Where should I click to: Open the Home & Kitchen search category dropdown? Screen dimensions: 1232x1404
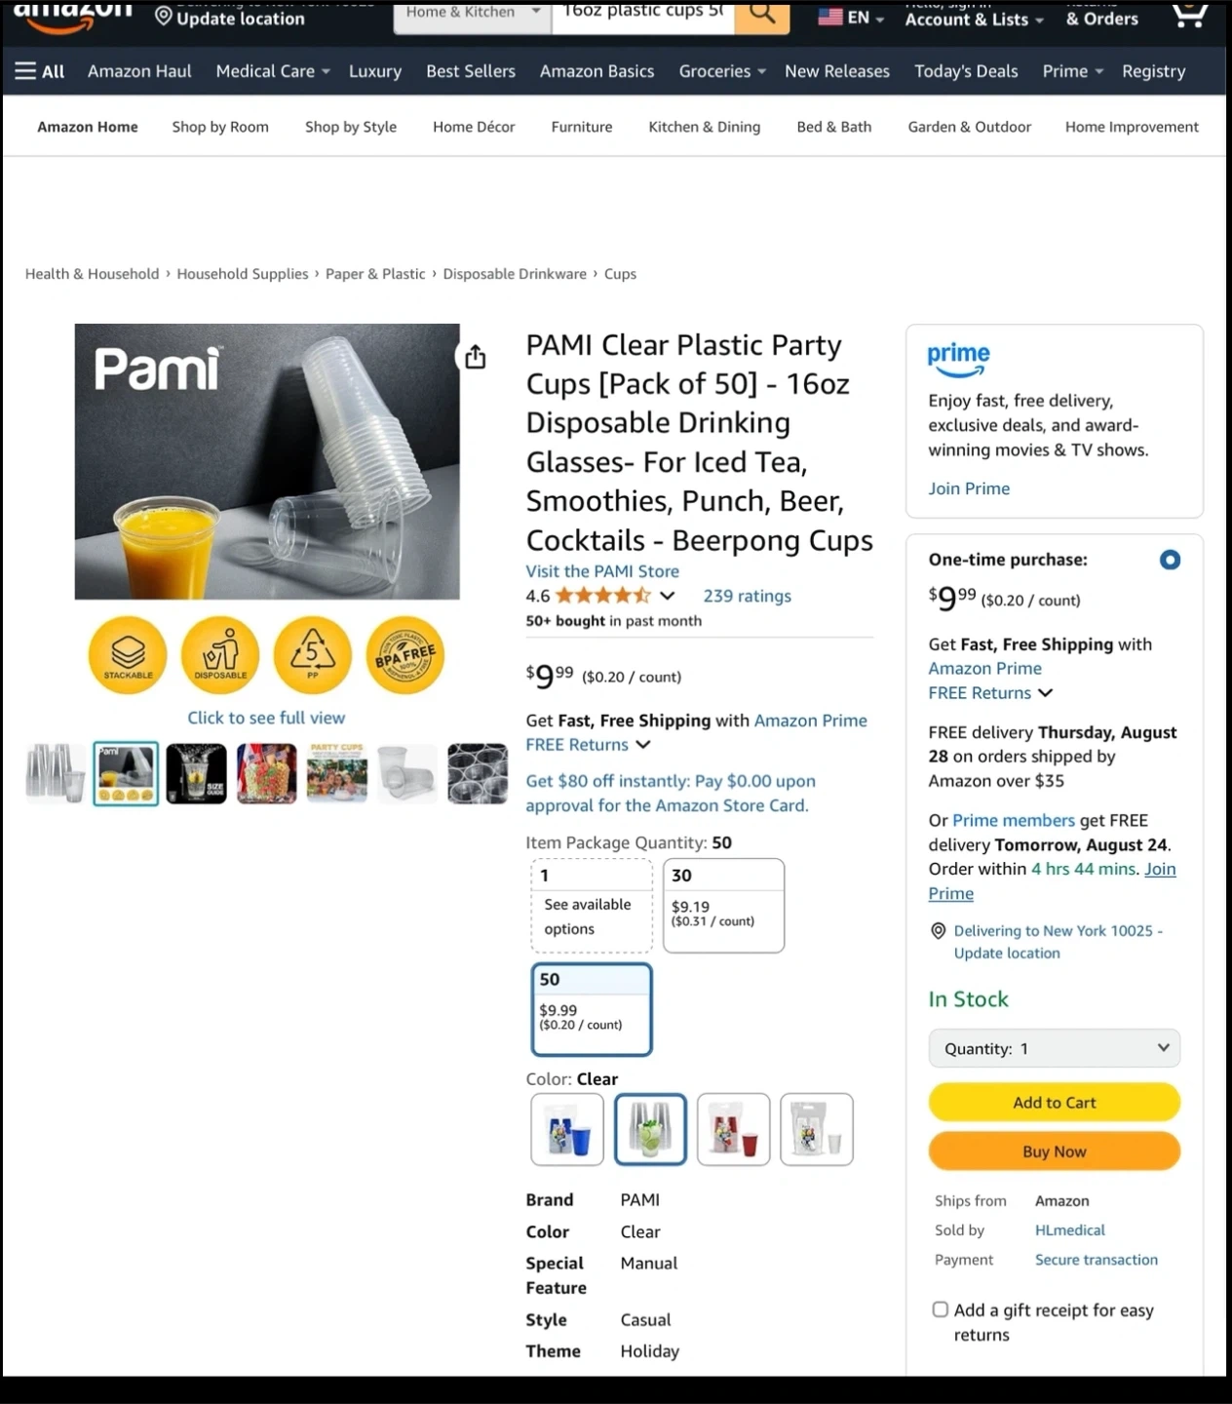[473, 14]
